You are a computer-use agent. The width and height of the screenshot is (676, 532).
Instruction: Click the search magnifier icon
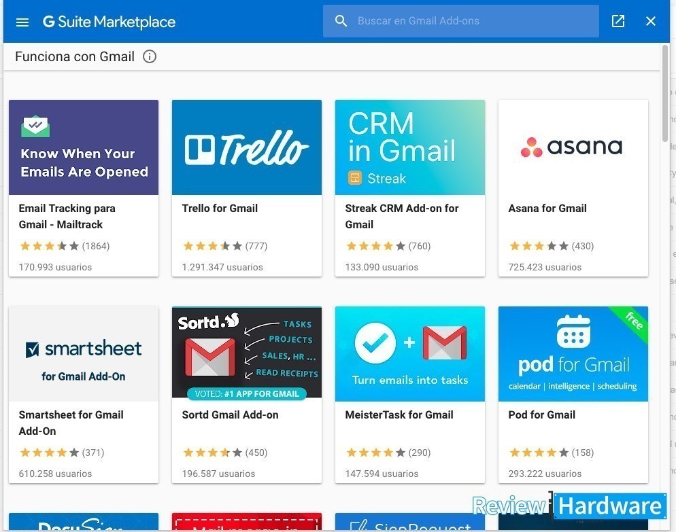[x=341, y=20]
